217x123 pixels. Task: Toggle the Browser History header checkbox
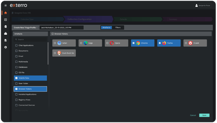click(x=53, y=34)
